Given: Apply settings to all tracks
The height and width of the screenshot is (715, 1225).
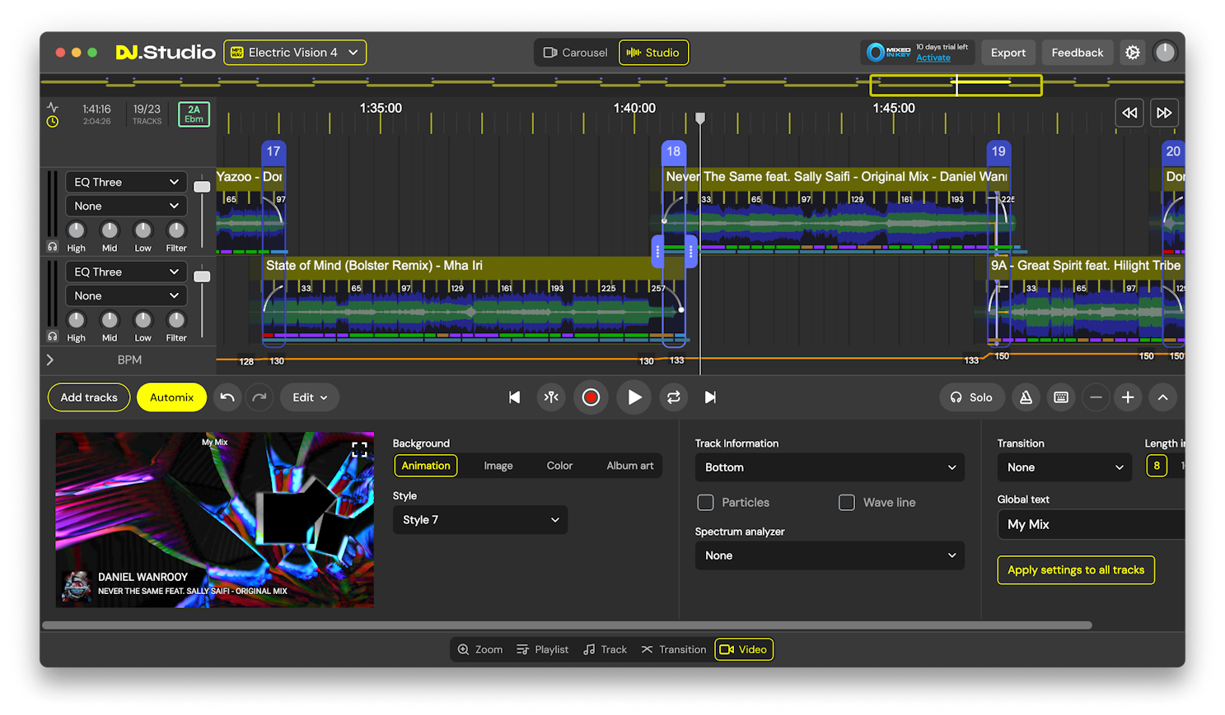Looking at the screenshot, I should (x=1076, y=570).
